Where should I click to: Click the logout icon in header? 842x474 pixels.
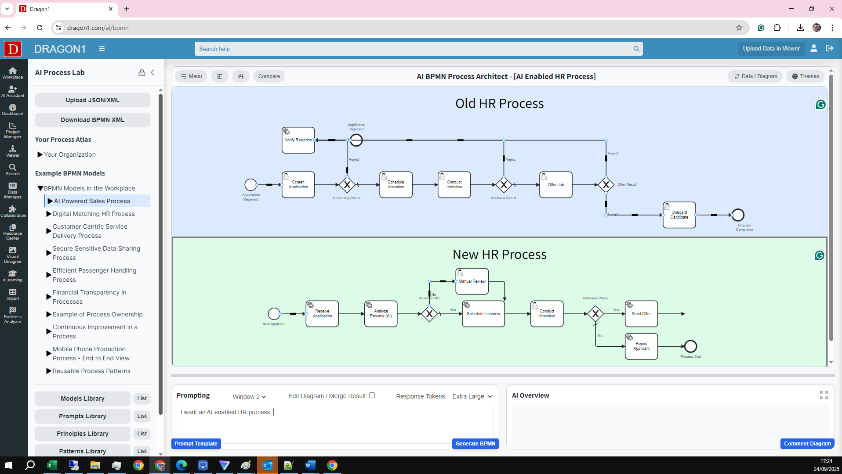[830, 48]
